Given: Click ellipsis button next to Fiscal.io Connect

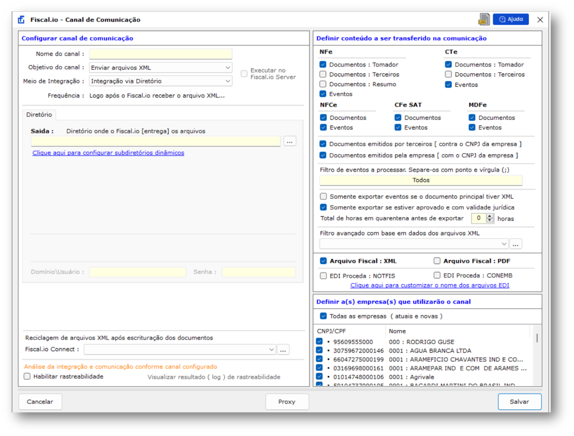Looking at the screenshot, I should (x=283, y=349).
